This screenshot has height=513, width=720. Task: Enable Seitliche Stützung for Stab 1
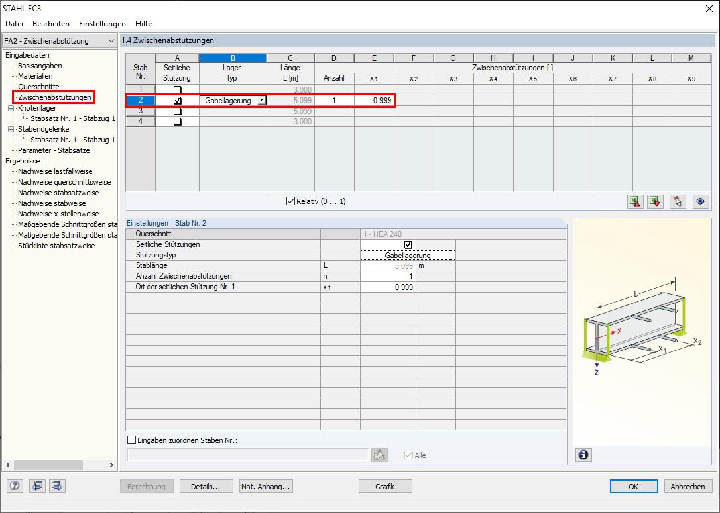pos(177,90)
